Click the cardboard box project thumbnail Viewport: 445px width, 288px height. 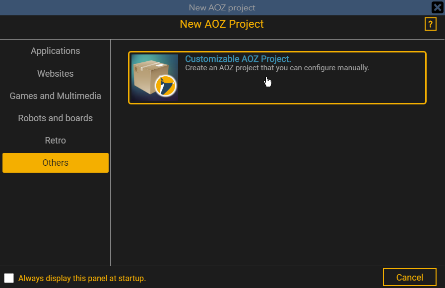(154, 78)
